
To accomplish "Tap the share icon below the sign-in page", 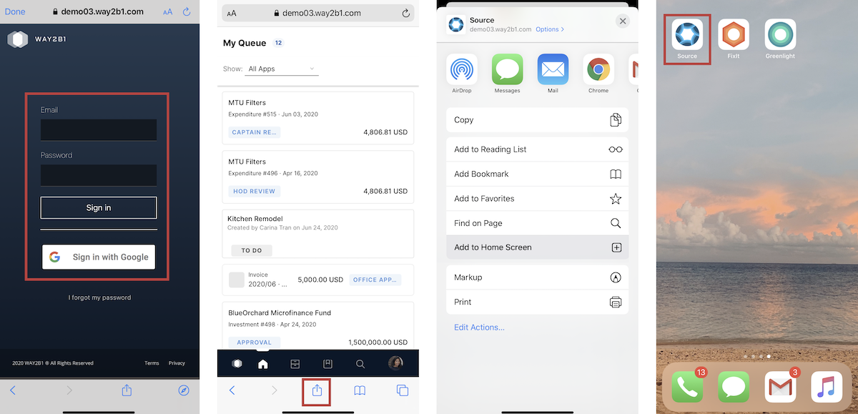I will click(x=127, y=390).
